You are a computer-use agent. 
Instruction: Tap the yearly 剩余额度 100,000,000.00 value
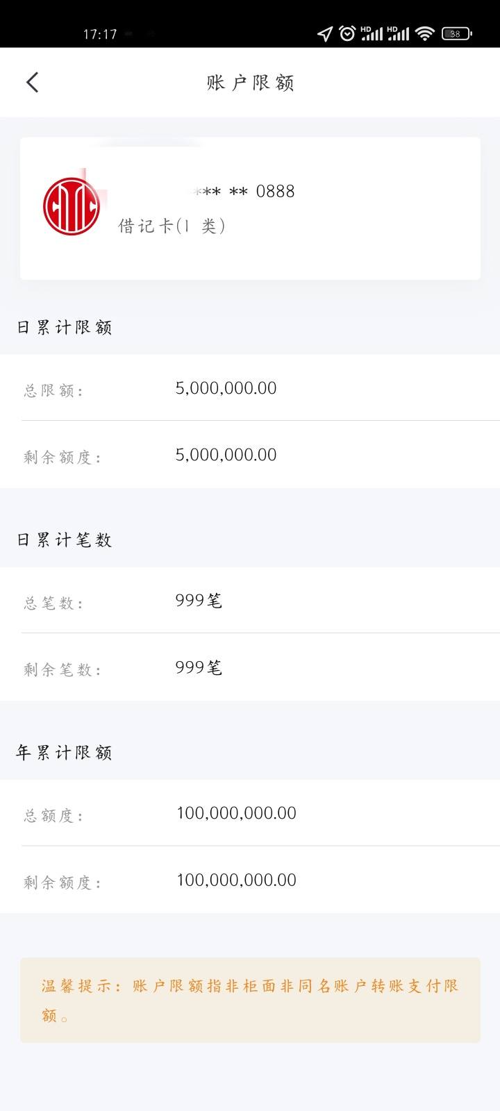(236, 880)
